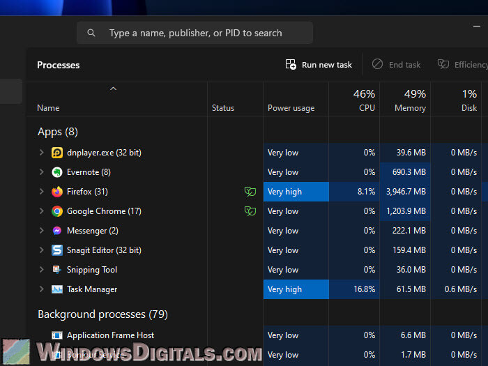Click the 0.6 MB/s disk value

pos(461,289)
